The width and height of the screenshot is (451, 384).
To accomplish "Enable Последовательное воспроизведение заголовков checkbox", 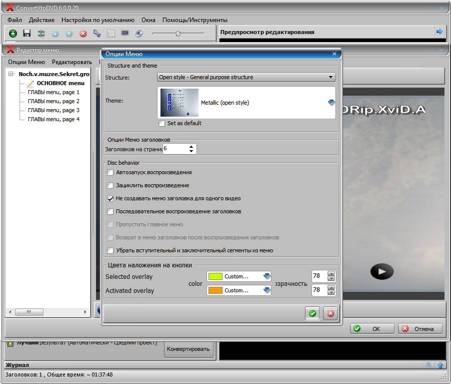I will [x=110, y=211].
